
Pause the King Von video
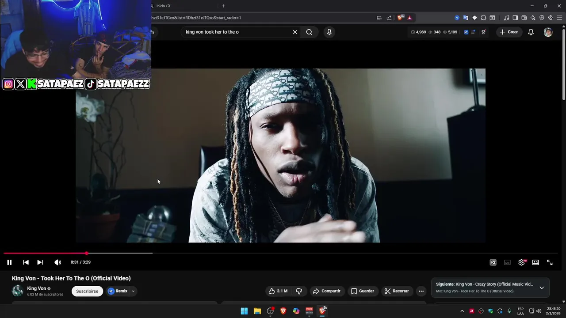click(9, 262)
